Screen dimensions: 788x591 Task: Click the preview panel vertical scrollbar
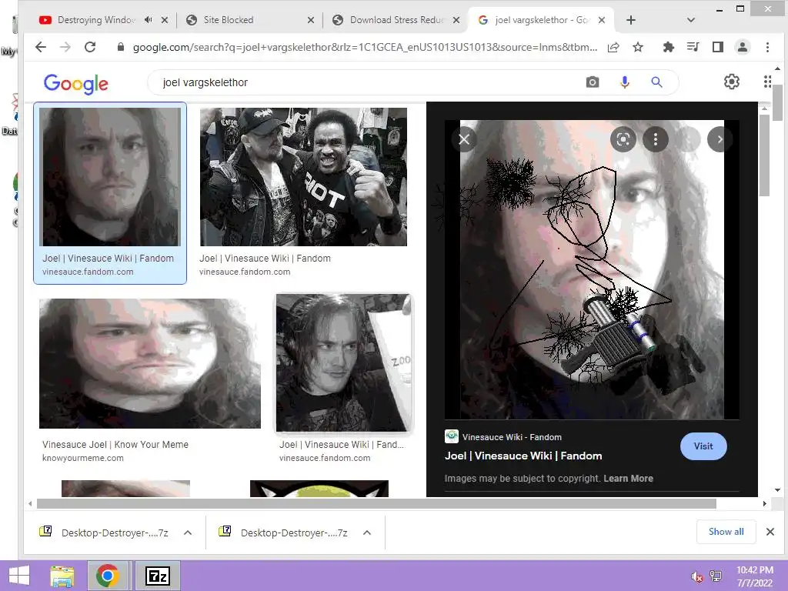[764, 155]
